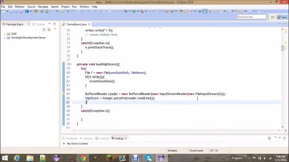This screenshot has width=289, height=162.
Task: Click the New file toolbar icon
Action: point(4,11)
